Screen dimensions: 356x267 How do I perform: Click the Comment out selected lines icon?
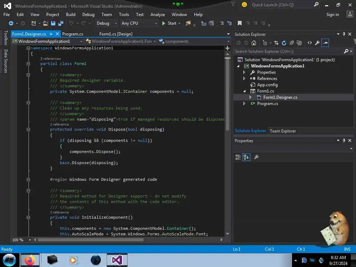[x=222, y=23]
